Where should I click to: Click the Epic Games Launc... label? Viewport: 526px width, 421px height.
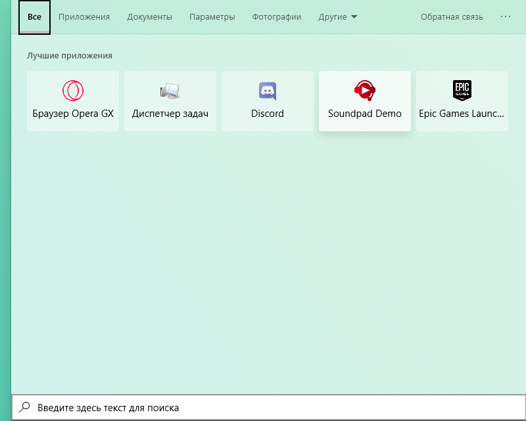pyautogui.click(x=462, y=114)
